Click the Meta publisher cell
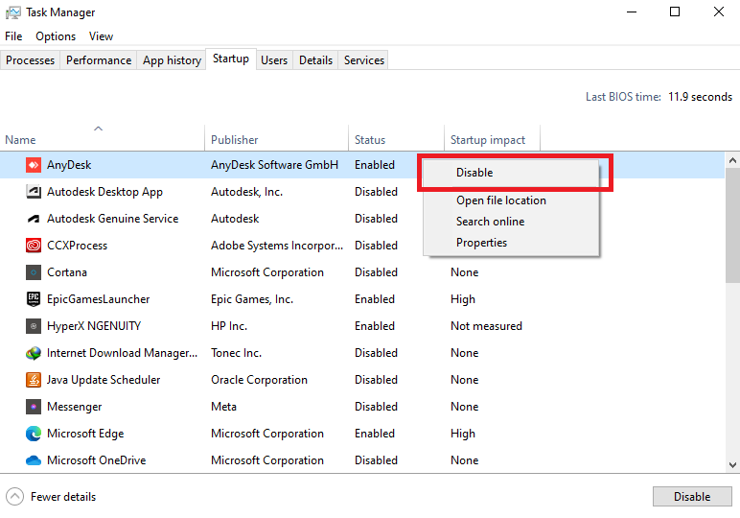The height and width of the screenshot is (518, 740). (x=223, y=407)
